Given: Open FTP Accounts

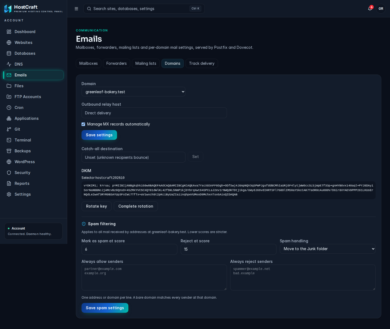Looking at the screenshot, I should [x=33, y=97].
